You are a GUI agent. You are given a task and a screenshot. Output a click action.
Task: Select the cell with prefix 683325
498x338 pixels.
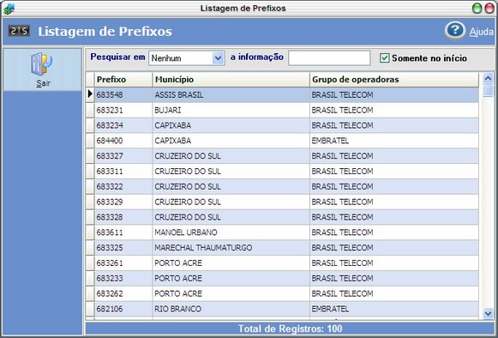(123, 247)
